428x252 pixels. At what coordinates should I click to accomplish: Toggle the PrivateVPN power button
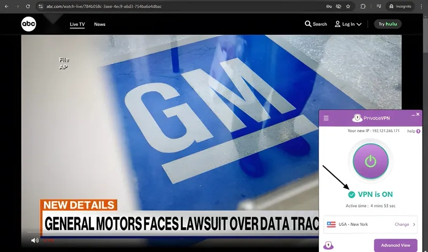pos(370,161)
